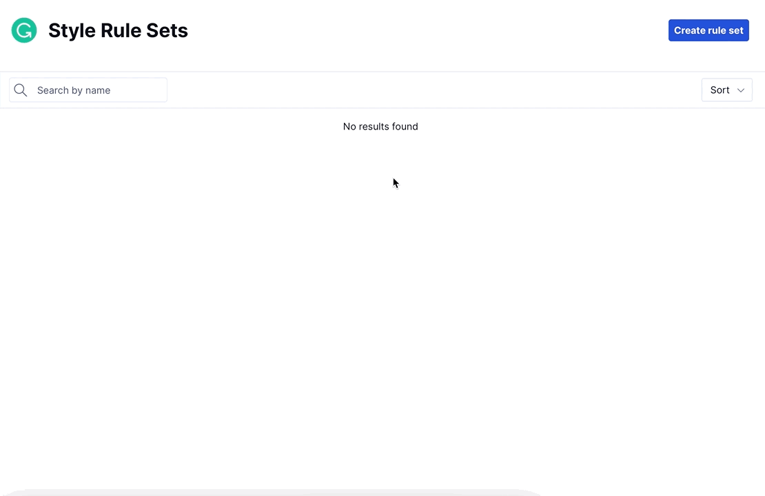
Task: Click the Style Rule Sets page title
Action: pos(118,30)
